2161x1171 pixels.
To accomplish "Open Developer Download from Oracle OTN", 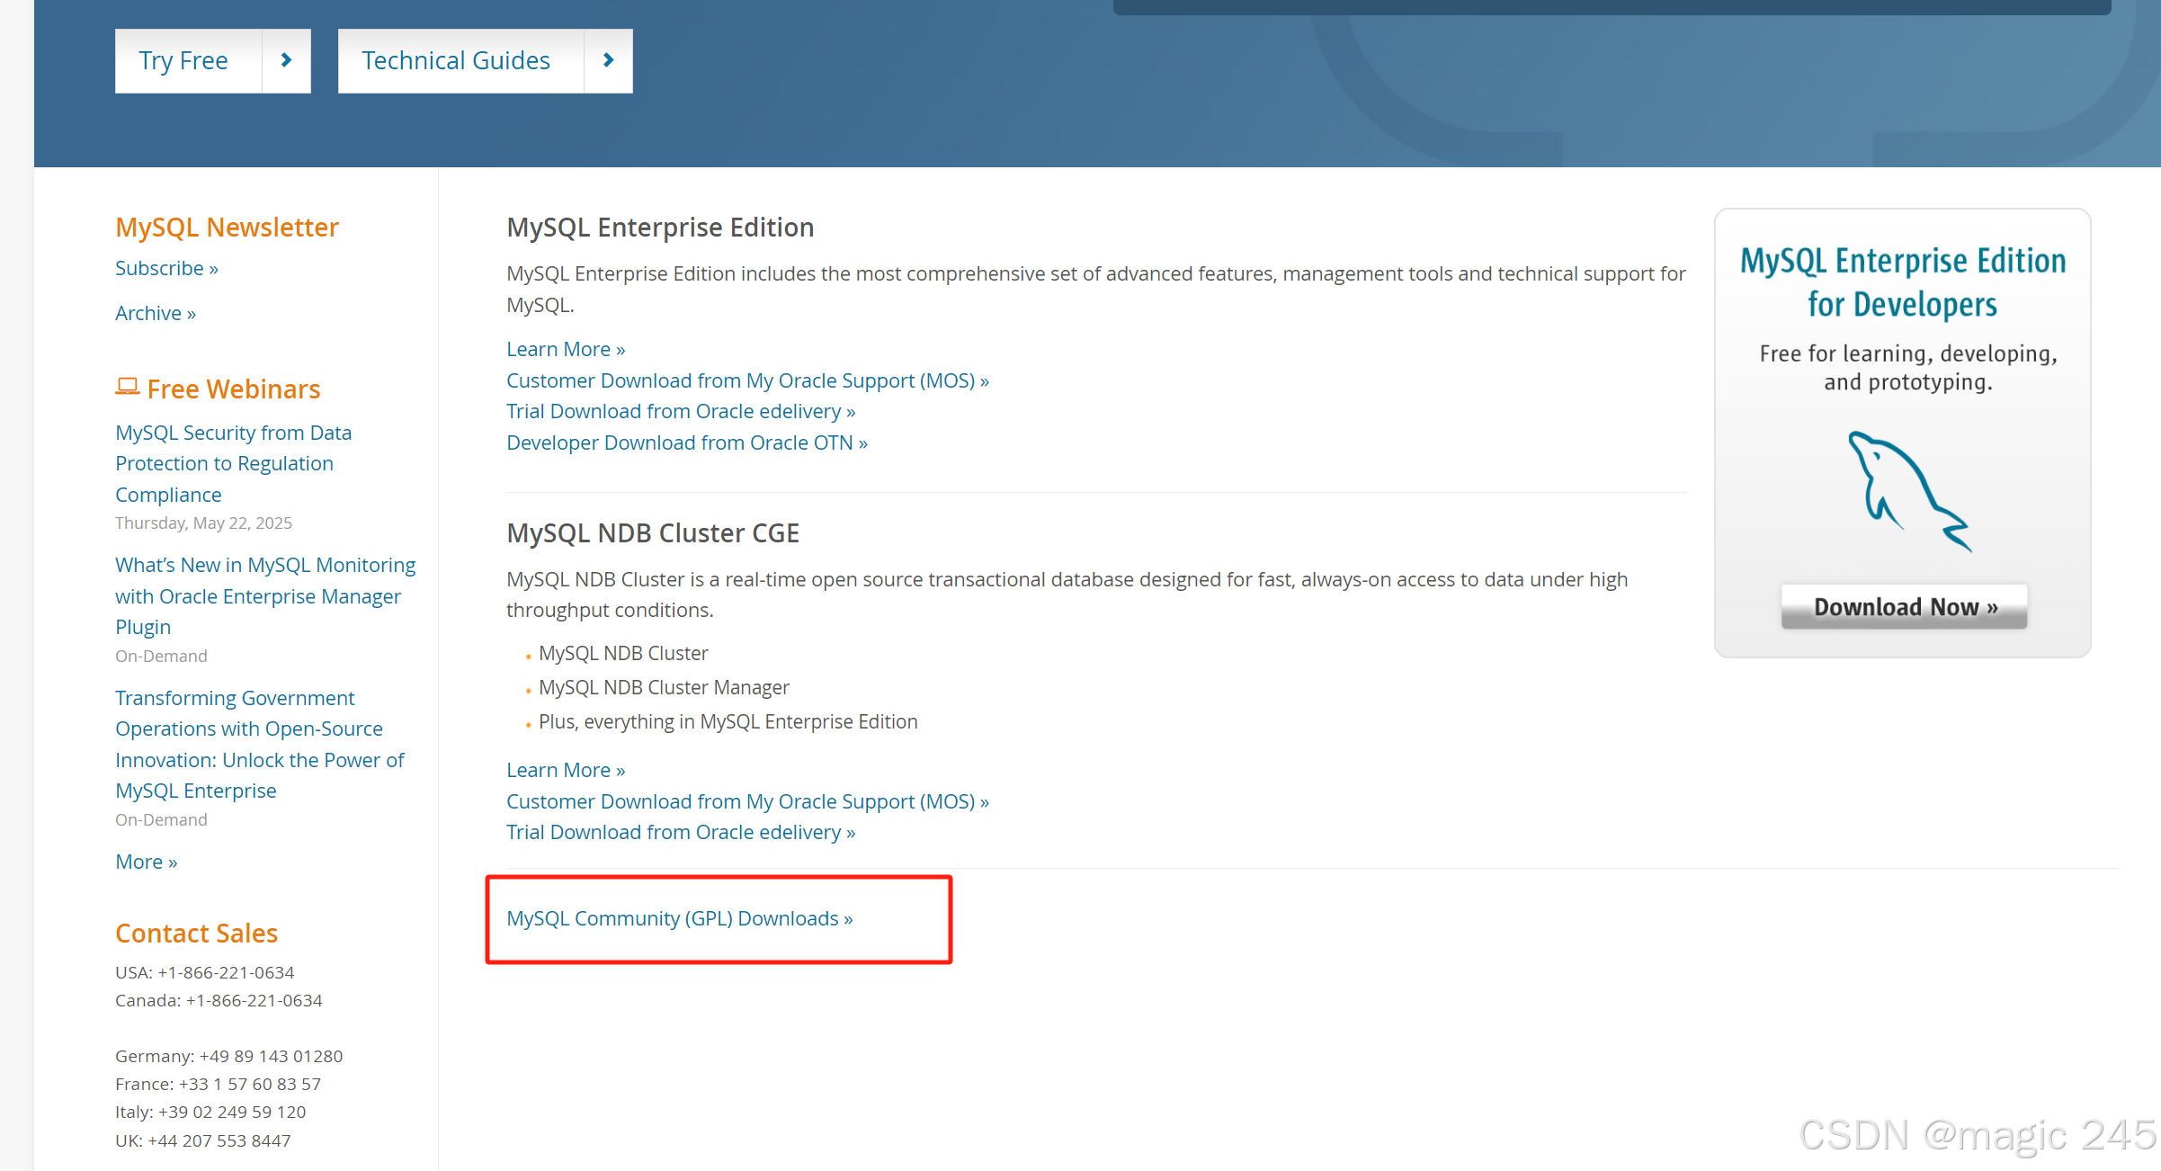I will (686, 442).
